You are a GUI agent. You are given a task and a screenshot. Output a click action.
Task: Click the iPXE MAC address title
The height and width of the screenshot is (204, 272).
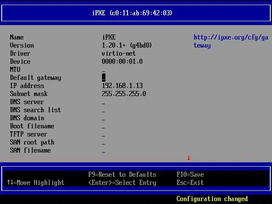[132, 13]
